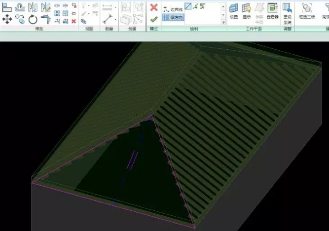329x231 pixels.
Task: Select Trim/Extend Single Element tool
Action: point(57,21)
